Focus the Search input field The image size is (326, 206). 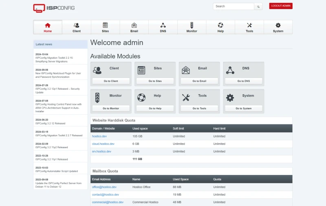[234, 7]
